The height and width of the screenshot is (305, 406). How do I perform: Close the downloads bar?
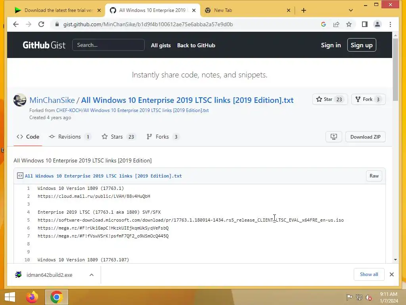[391, 274]
